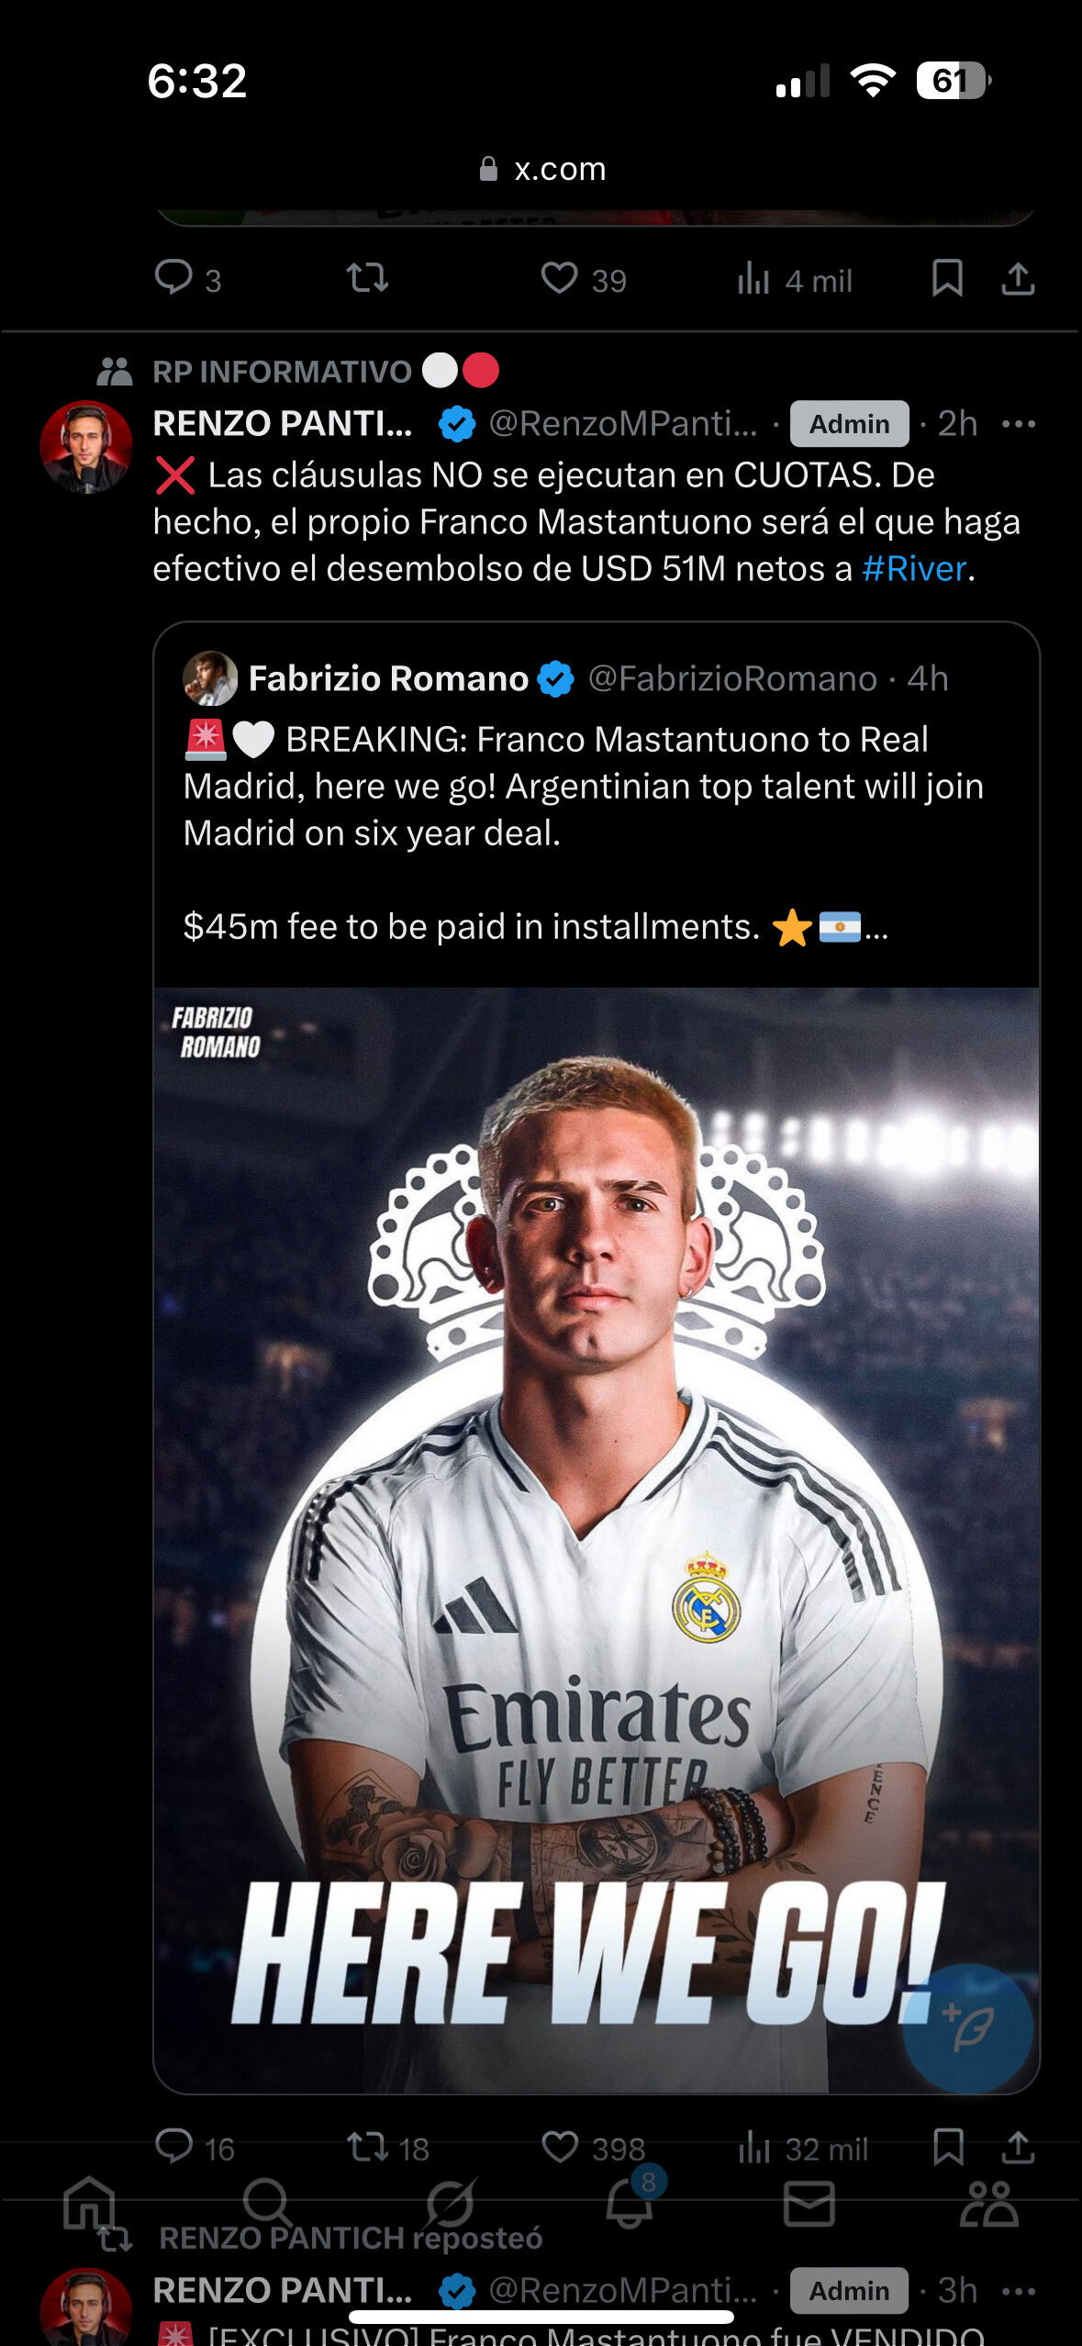Open replies on the post with 16 comments
The image size is (1082, 2346).
(x=195, y=2148)
